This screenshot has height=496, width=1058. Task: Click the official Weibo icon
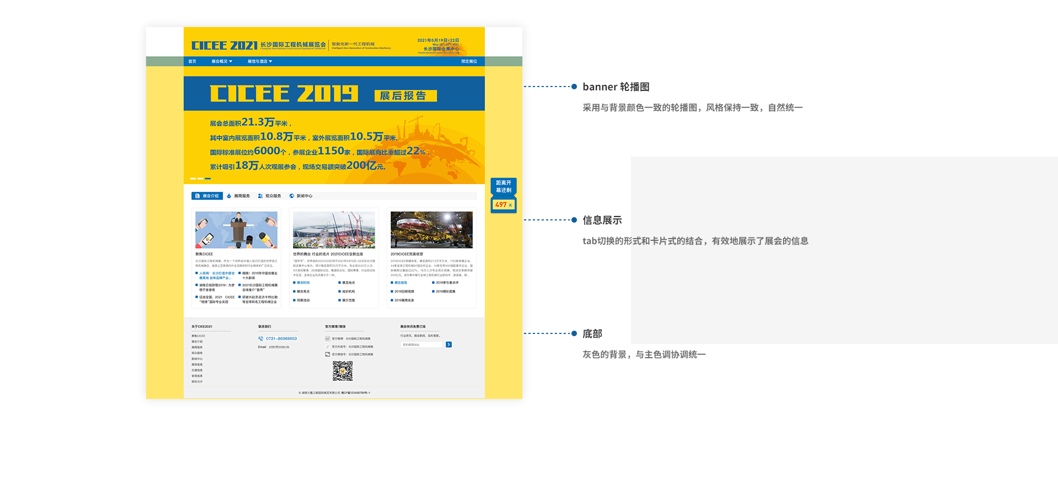click(x=327, y=338)
